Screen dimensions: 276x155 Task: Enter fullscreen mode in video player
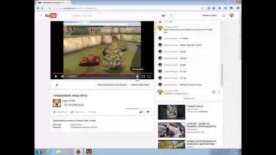point(149,76)
